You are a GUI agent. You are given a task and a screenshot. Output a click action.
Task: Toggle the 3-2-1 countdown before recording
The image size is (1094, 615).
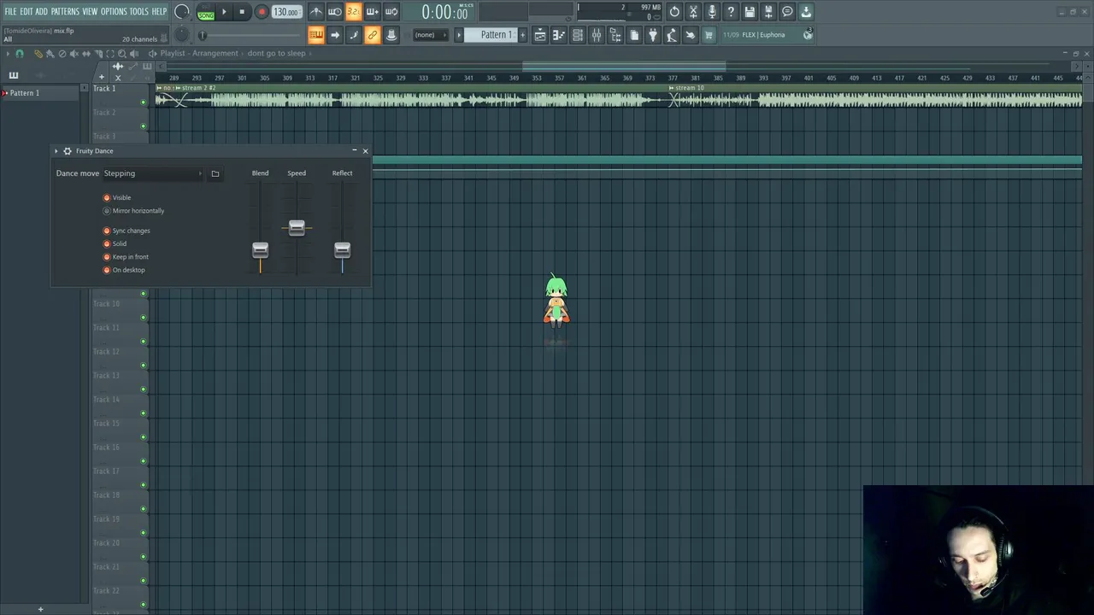click(353, 12)
